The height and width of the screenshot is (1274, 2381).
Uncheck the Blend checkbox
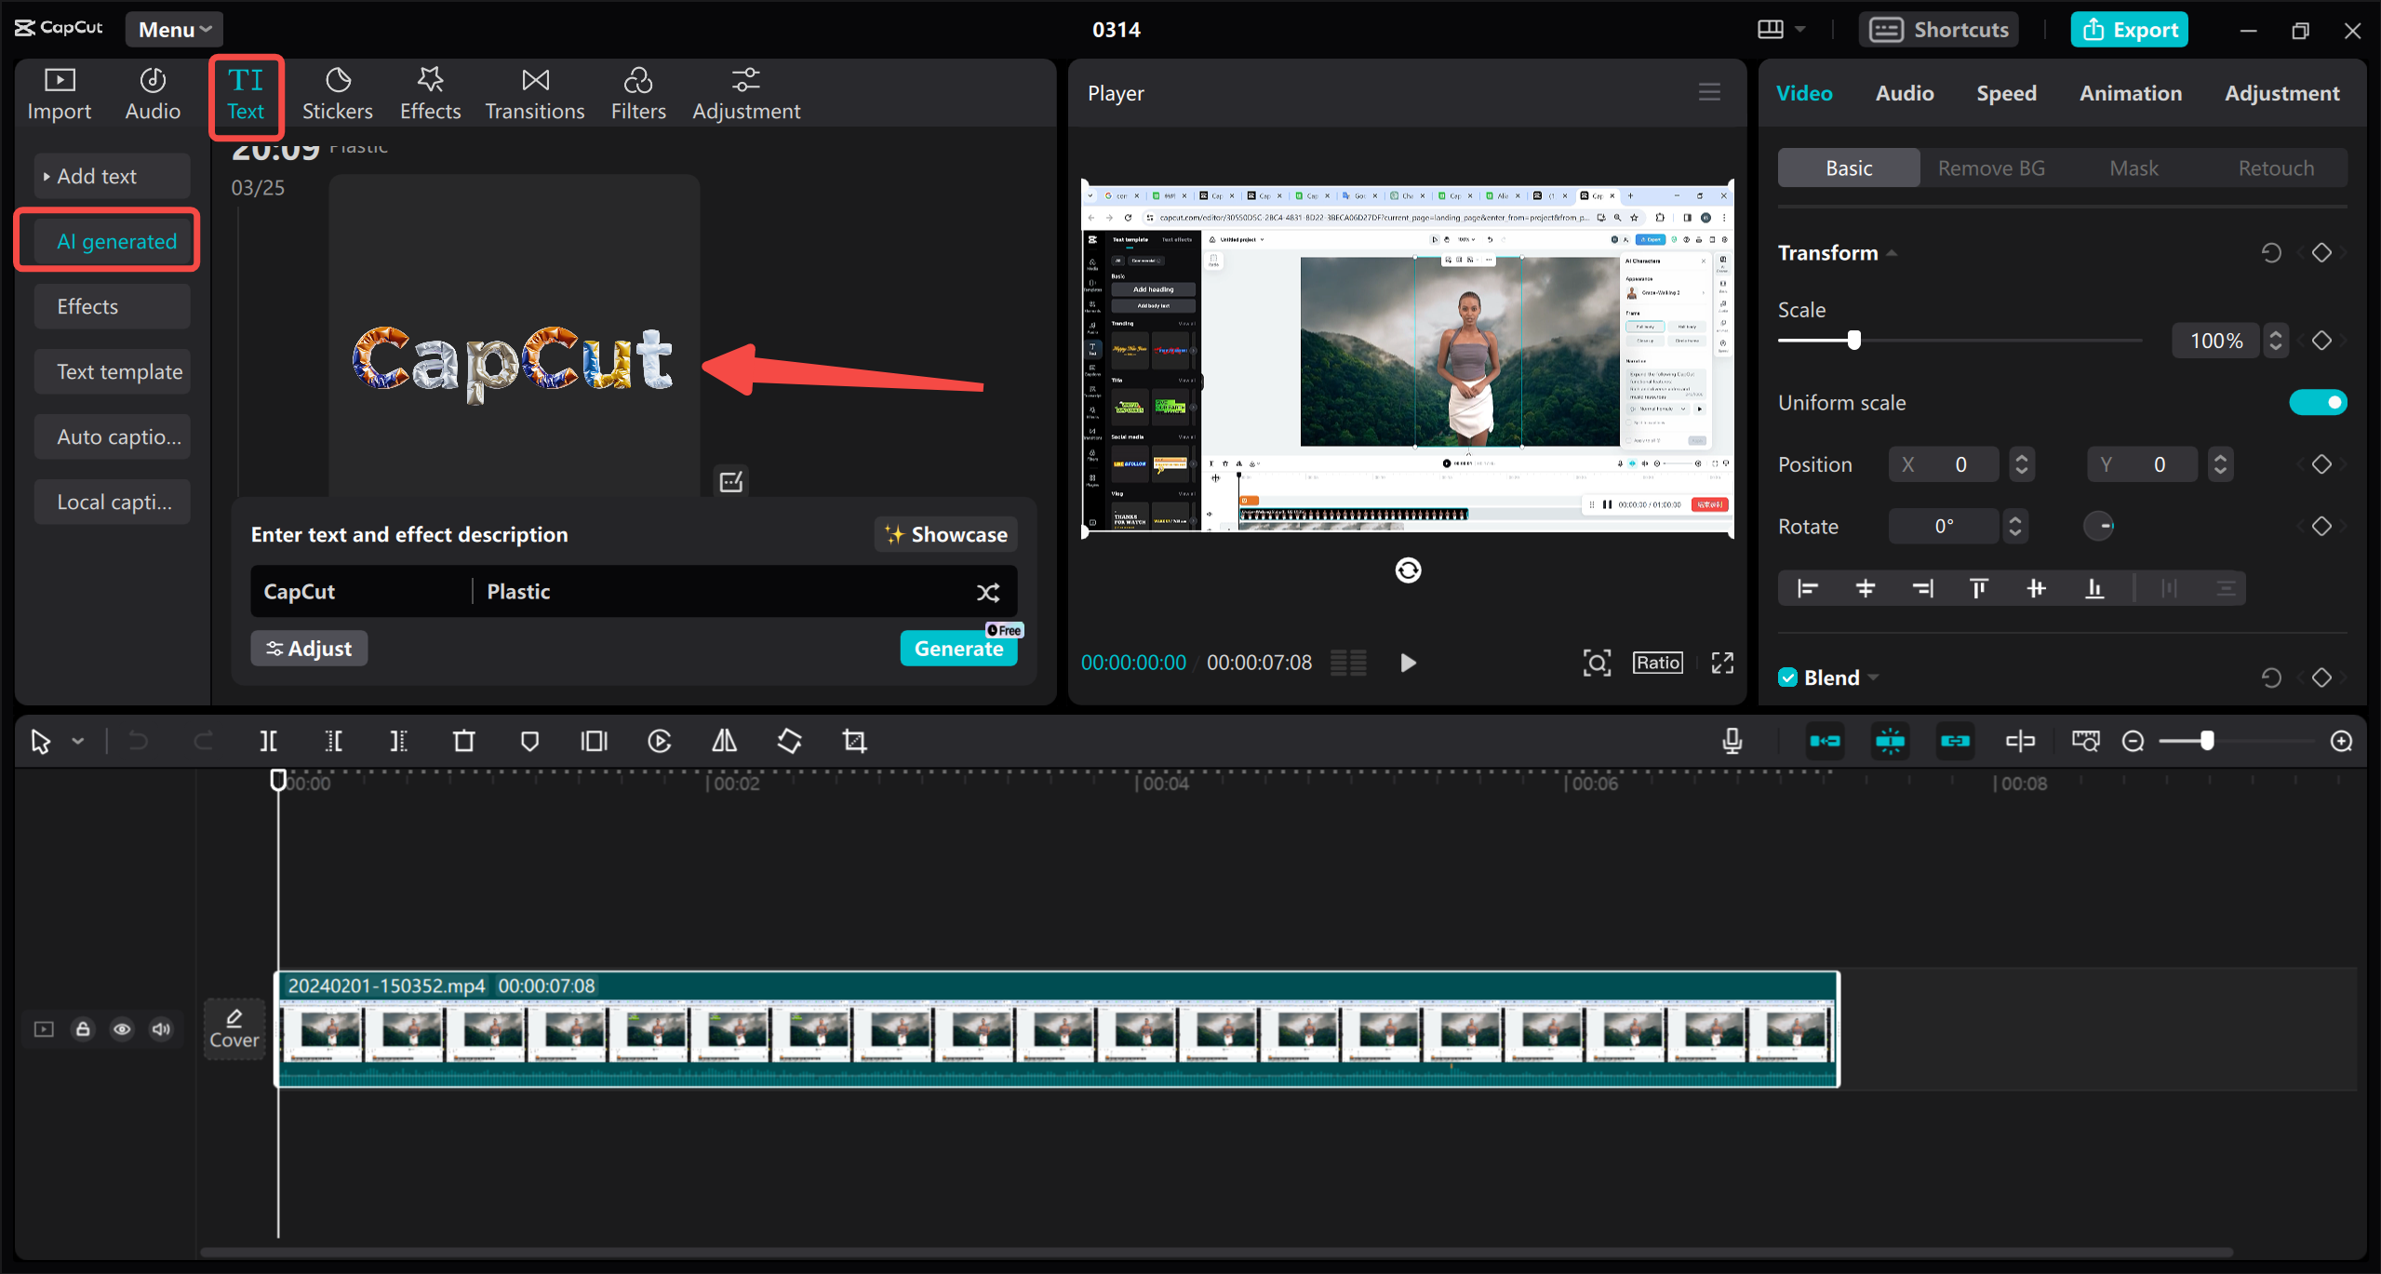click(1787, 677)
